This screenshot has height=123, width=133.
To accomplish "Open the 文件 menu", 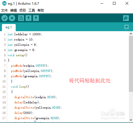I will coord(4,10).
